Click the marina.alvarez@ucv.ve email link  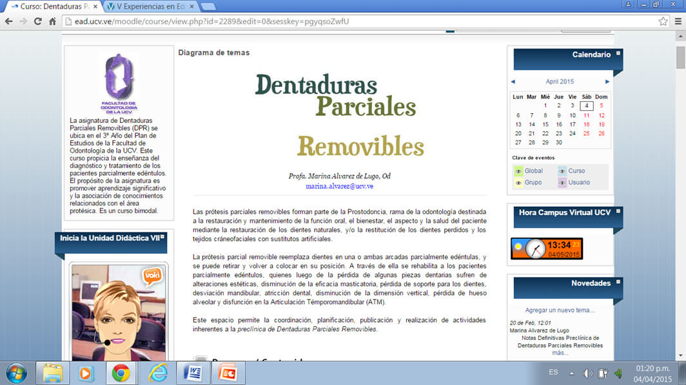click(x=339, y=186)
